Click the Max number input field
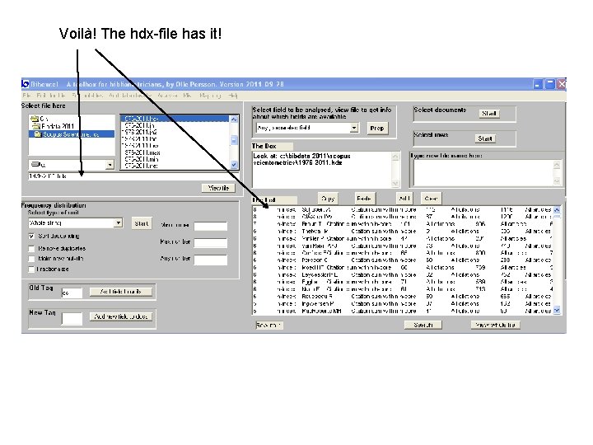The width and height of the screenshot is (593, 445). point(211,242)
